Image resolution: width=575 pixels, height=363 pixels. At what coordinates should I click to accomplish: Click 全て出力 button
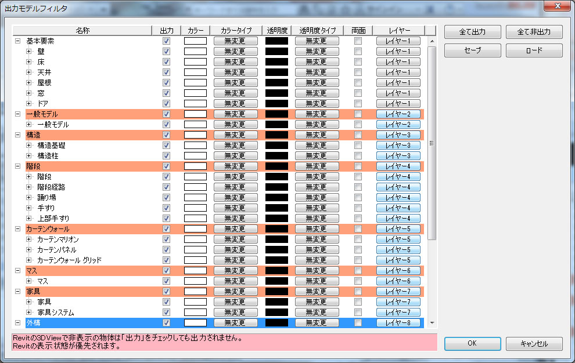pyautogui.click(x=472, y=32)
